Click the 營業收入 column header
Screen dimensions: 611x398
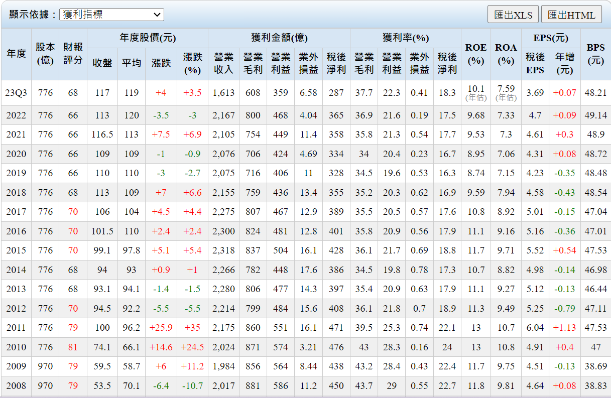223,63
